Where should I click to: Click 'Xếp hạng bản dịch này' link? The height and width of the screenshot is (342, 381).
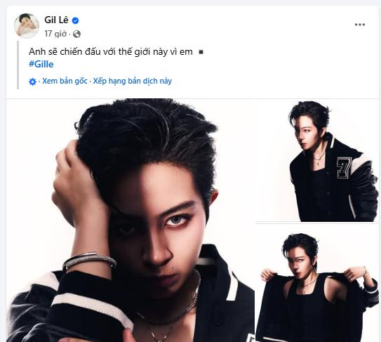click(x=133, y=81)
